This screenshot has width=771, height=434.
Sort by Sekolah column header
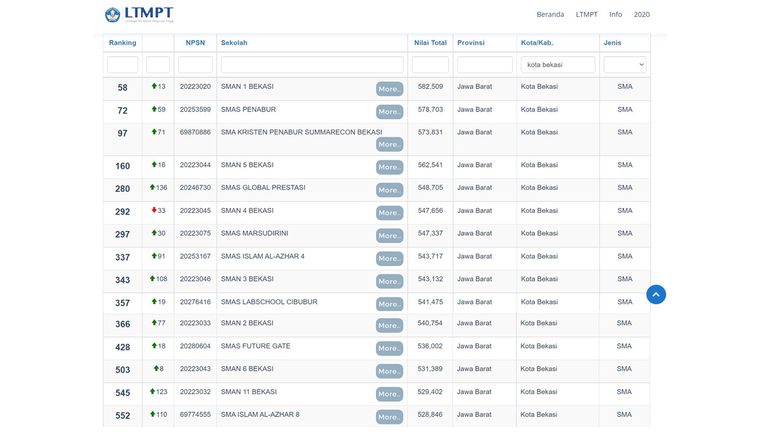(x=234, y=43)
